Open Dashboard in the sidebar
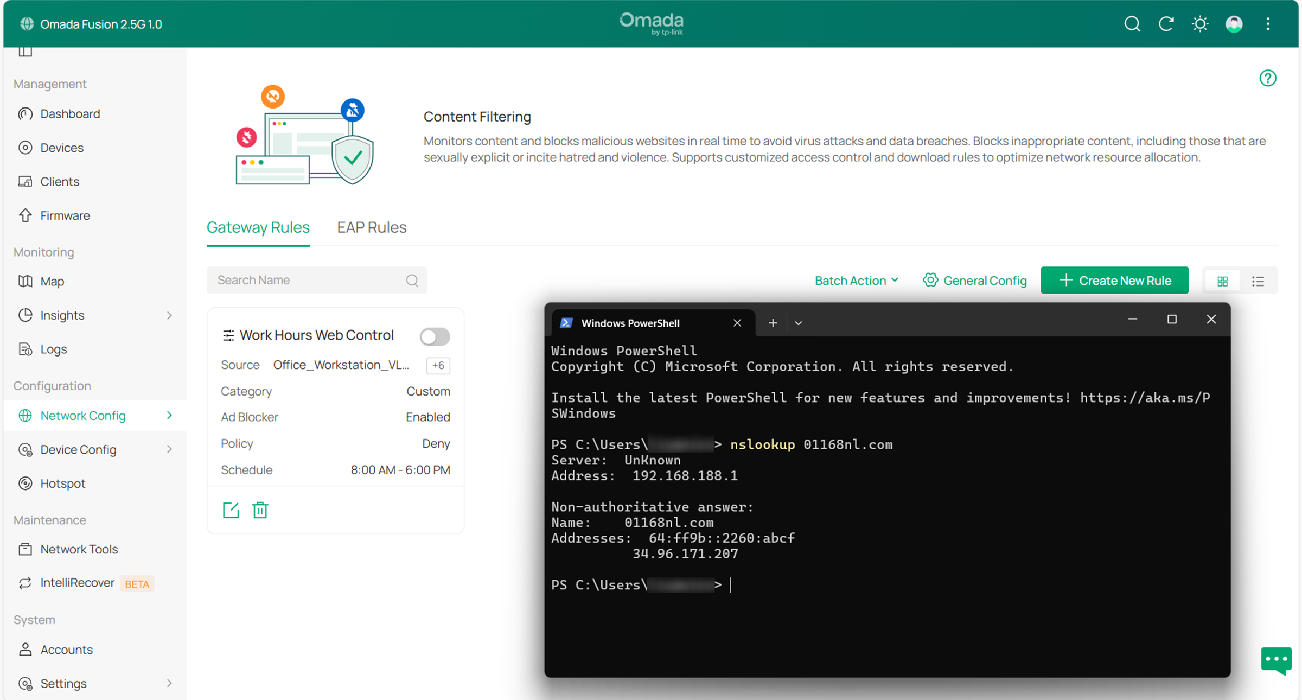The image size is (1302, 700). [x=70, y=114]
